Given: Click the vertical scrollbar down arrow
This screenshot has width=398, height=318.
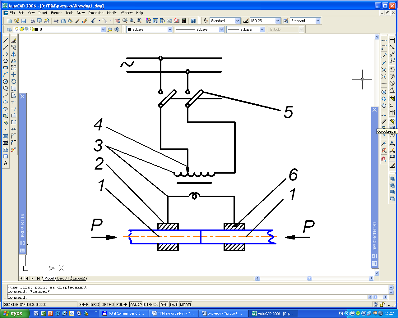Looking at the screenshot, I should tap(377, 273).
